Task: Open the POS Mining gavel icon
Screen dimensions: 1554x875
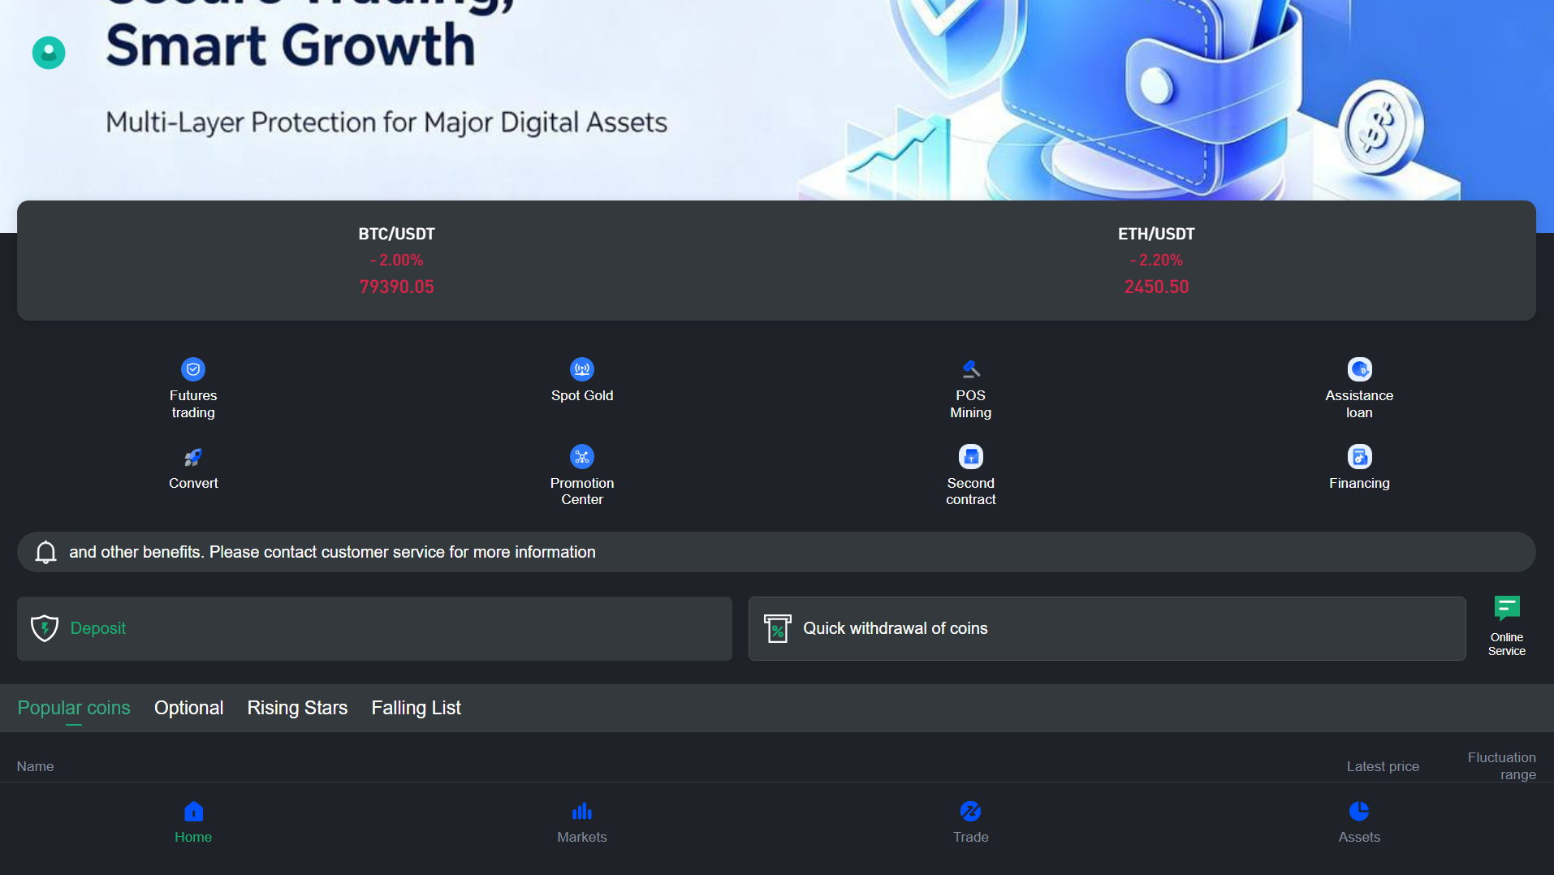Action: (971, 369)
